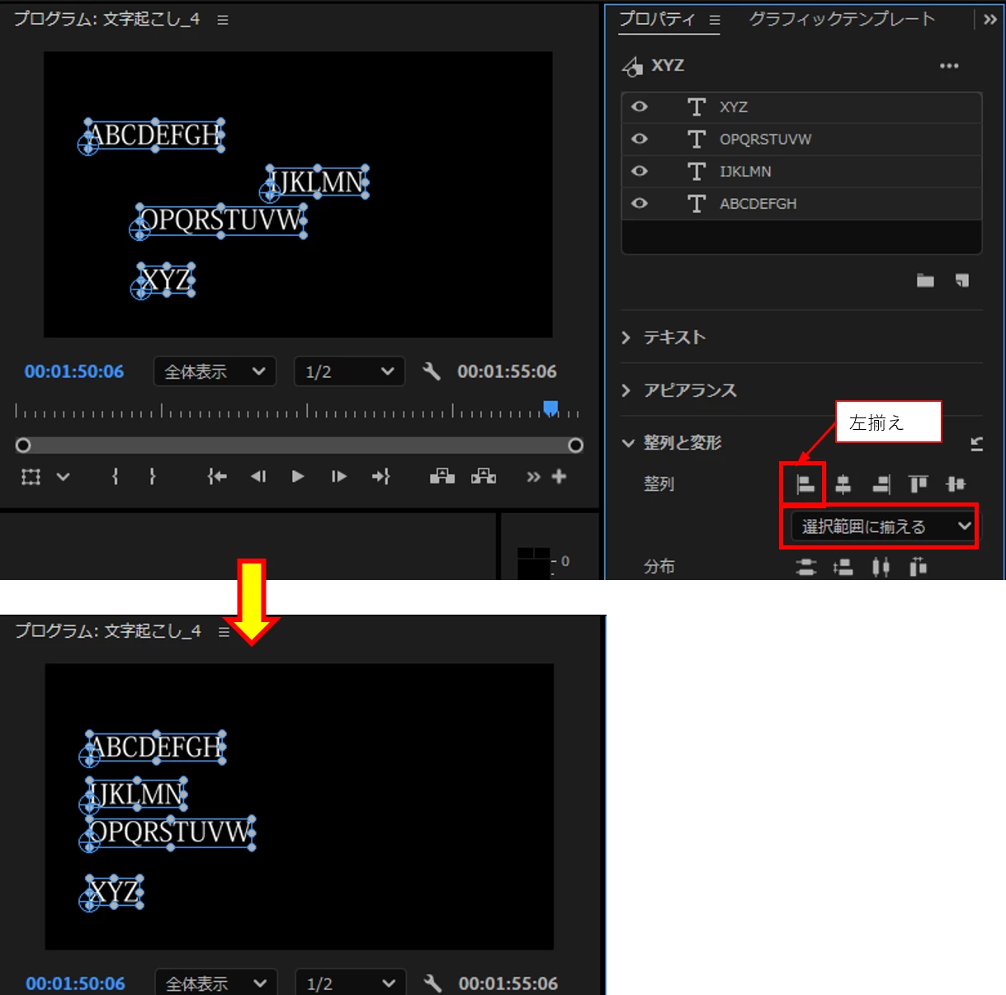This screenshot has height=995, width=1006.
Task: Click the gray zoom scrollbar bar under the ruler
Action: coord(300,446)
